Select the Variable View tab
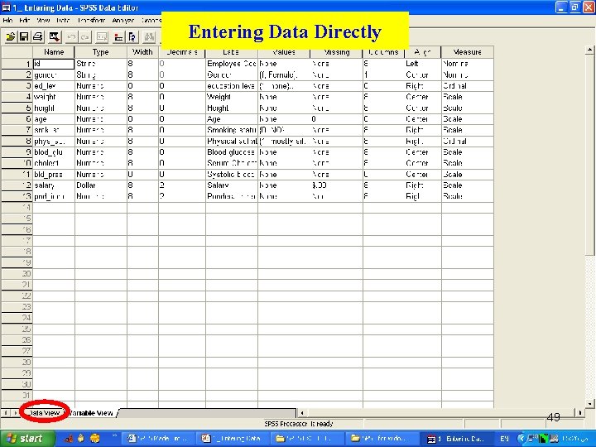Viewport: 596px width, 447px height. point(91,413)
